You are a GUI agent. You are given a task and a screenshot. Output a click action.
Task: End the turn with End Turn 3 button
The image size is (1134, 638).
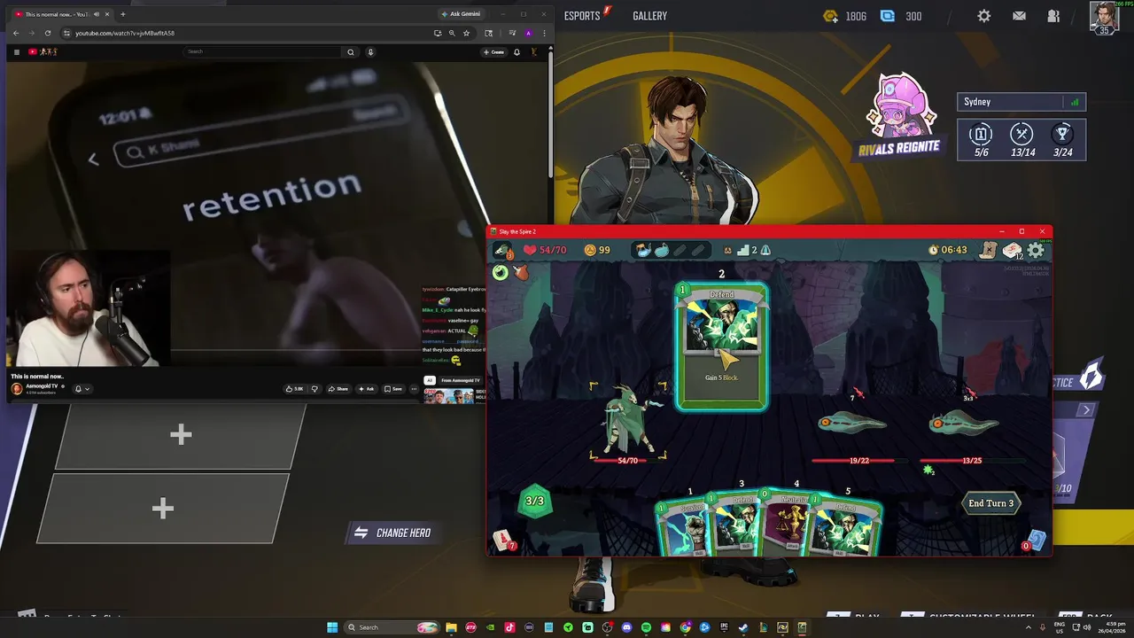point(990,503)
